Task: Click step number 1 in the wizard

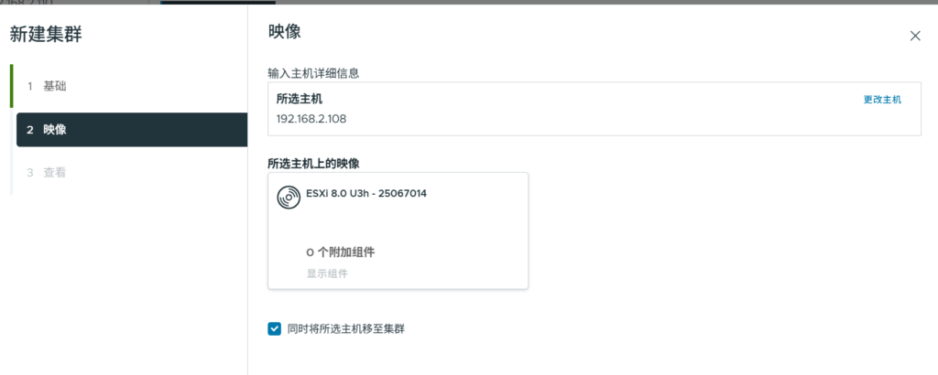Action: coord(29,86)
